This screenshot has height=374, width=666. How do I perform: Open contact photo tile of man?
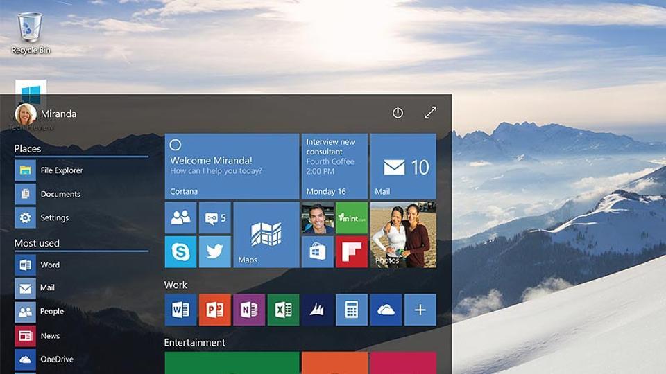[x=317, y=217]
